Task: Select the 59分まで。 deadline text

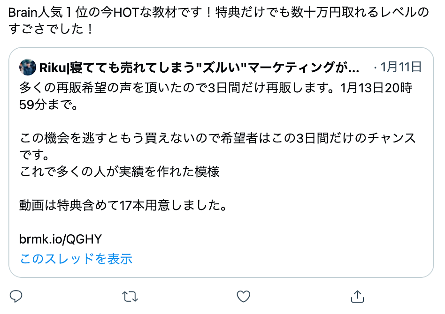Action: coord(48,105)
